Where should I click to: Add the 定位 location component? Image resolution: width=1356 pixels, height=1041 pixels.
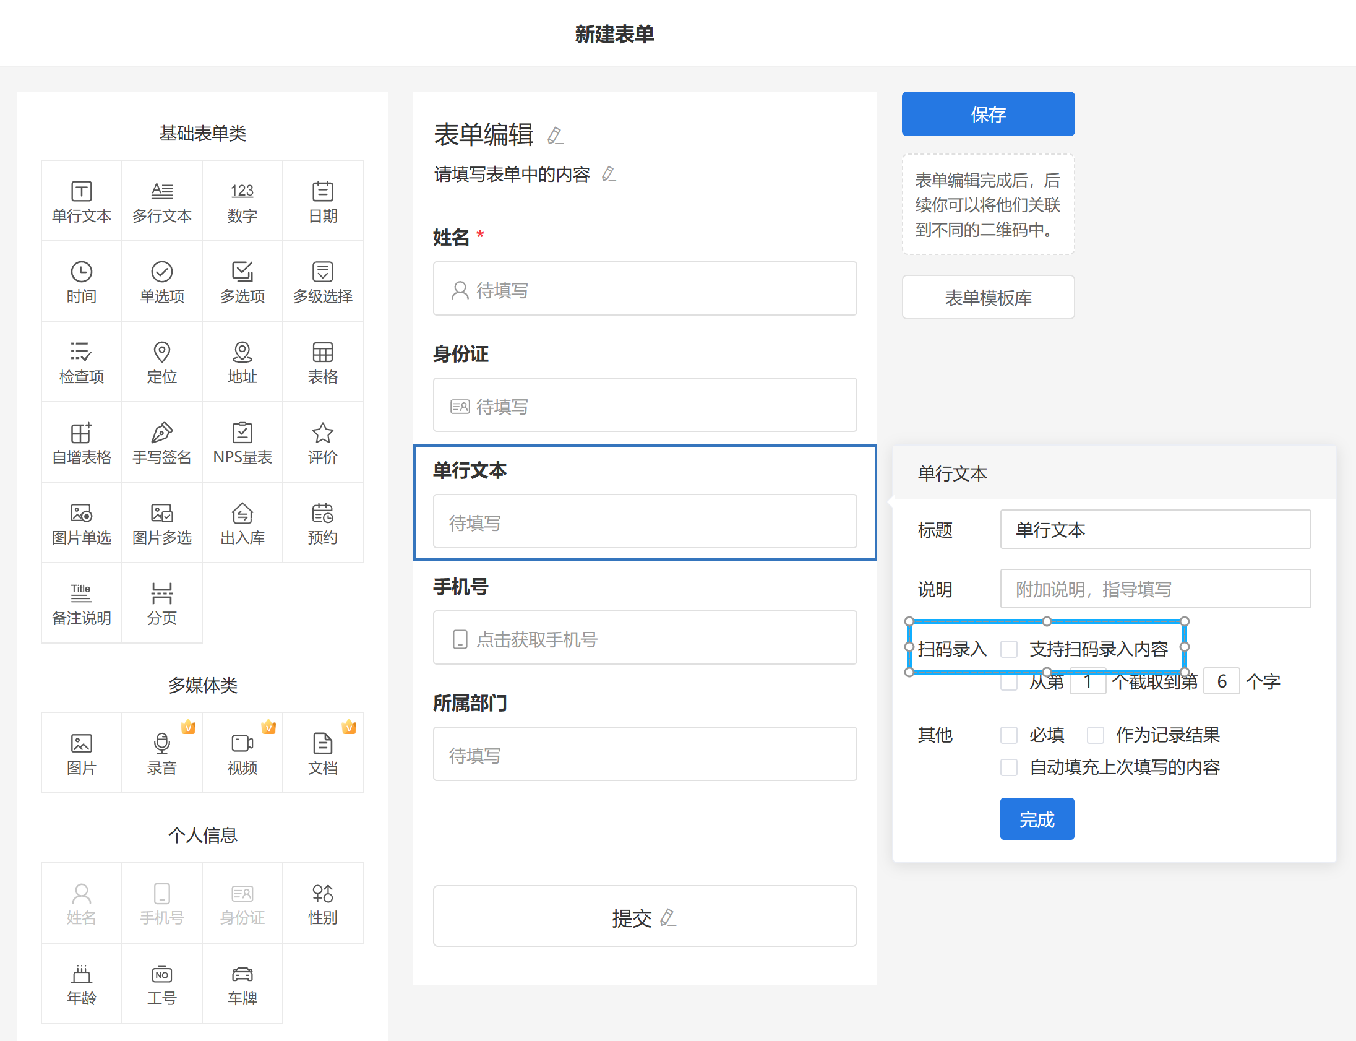161,363
